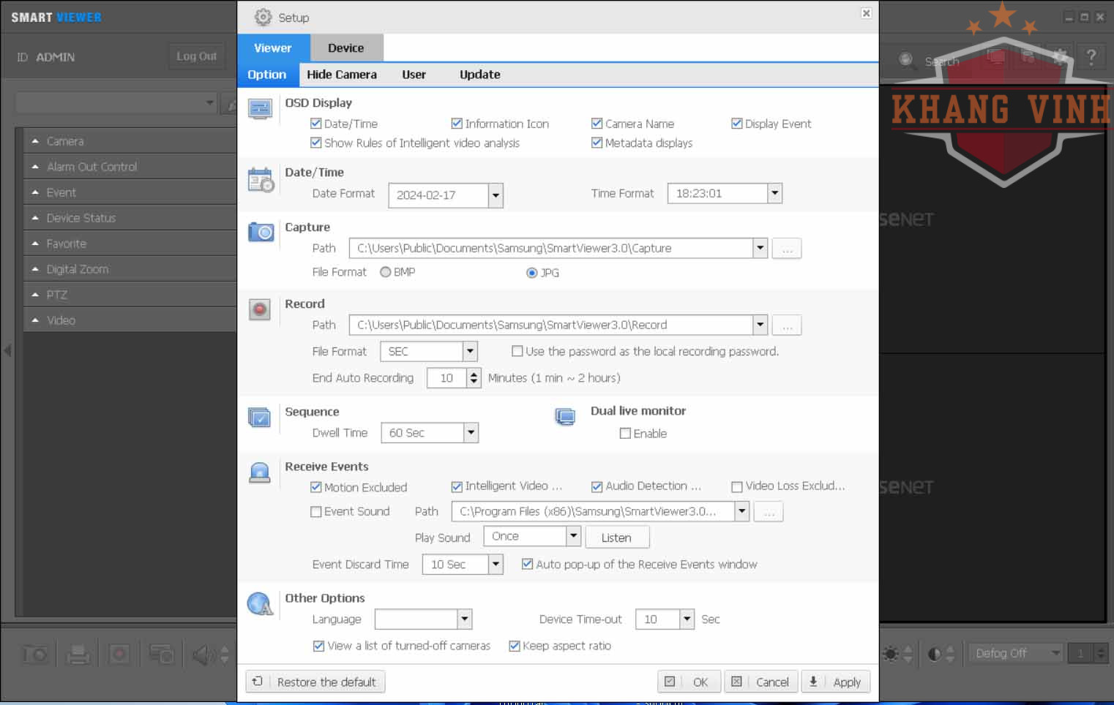Click the red Record section icon in Setup
This screenshot has width=1114, height=705.
pos(260,309)
